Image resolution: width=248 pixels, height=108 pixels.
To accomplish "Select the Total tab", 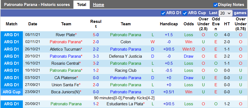I will point(82,5).
